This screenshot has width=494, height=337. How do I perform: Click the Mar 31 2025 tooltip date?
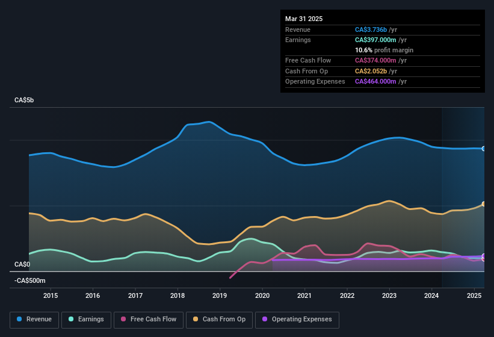point(304,19)
